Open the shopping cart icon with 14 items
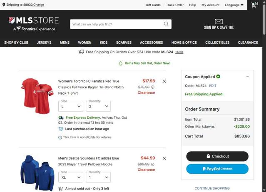 (255, 5)
